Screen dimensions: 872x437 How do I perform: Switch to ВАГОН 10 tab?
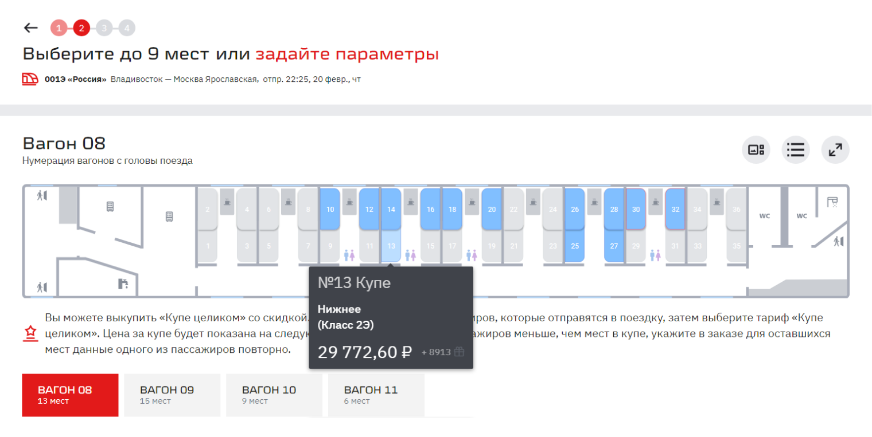tap(274, 395)
